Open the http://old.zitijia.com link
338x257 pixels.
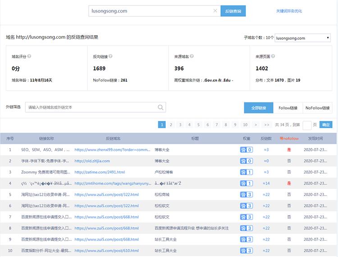click(92, 161)
